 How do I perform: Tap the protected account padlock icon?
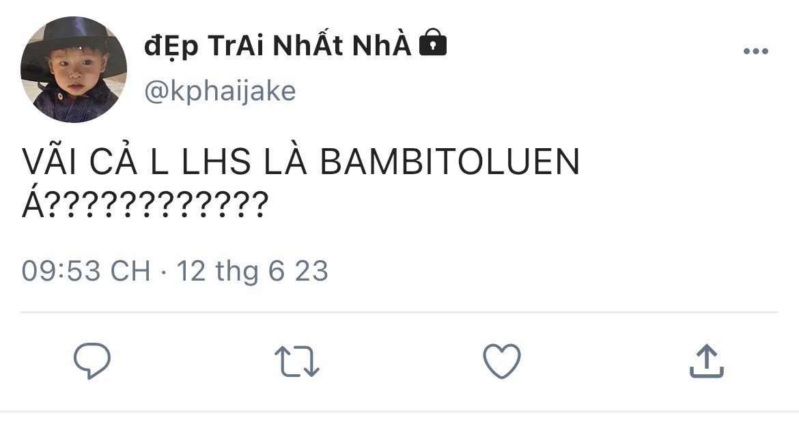coord(433,42)
